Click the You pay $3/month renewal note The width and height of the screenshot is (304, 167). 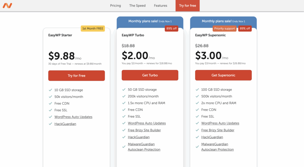(220, 63)
